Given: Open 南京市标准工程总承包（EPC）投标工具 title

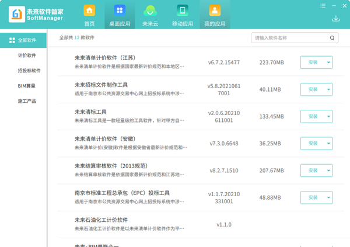Looking at the screenshot, I should point(122,193).
